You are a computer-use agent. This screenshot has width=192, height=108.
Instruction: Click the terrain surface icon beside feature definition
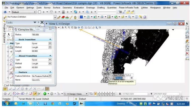click(x=63, y=17)
